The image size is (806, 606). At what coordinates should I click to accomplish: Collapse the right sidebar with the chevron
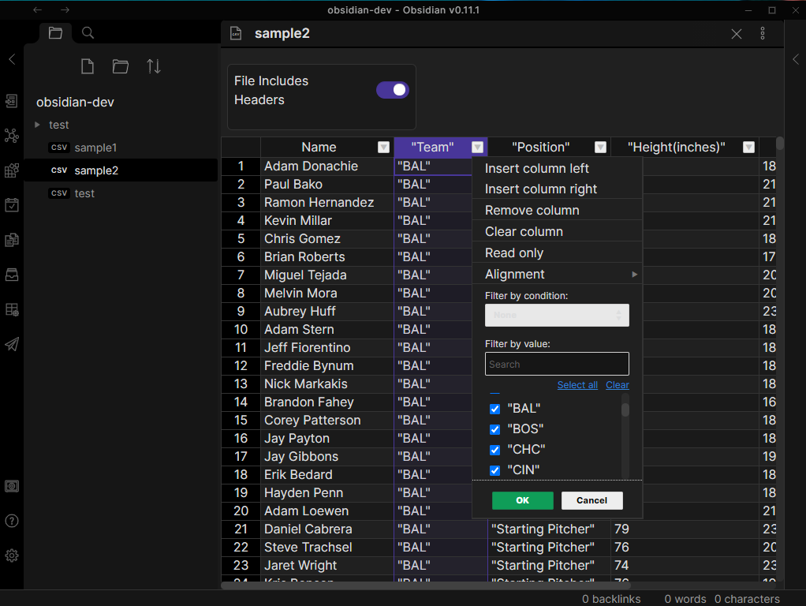point(796,59)
